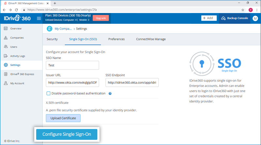Open the Preferences tab
This screenshot has width=261, height=145.
tap(116, 39)
